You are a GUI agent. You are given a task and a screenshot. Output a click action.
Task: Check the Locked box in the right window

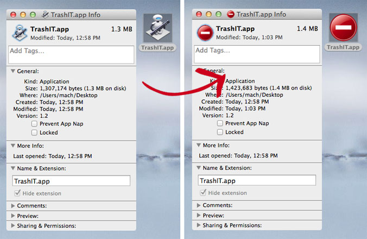coord(220,132)
